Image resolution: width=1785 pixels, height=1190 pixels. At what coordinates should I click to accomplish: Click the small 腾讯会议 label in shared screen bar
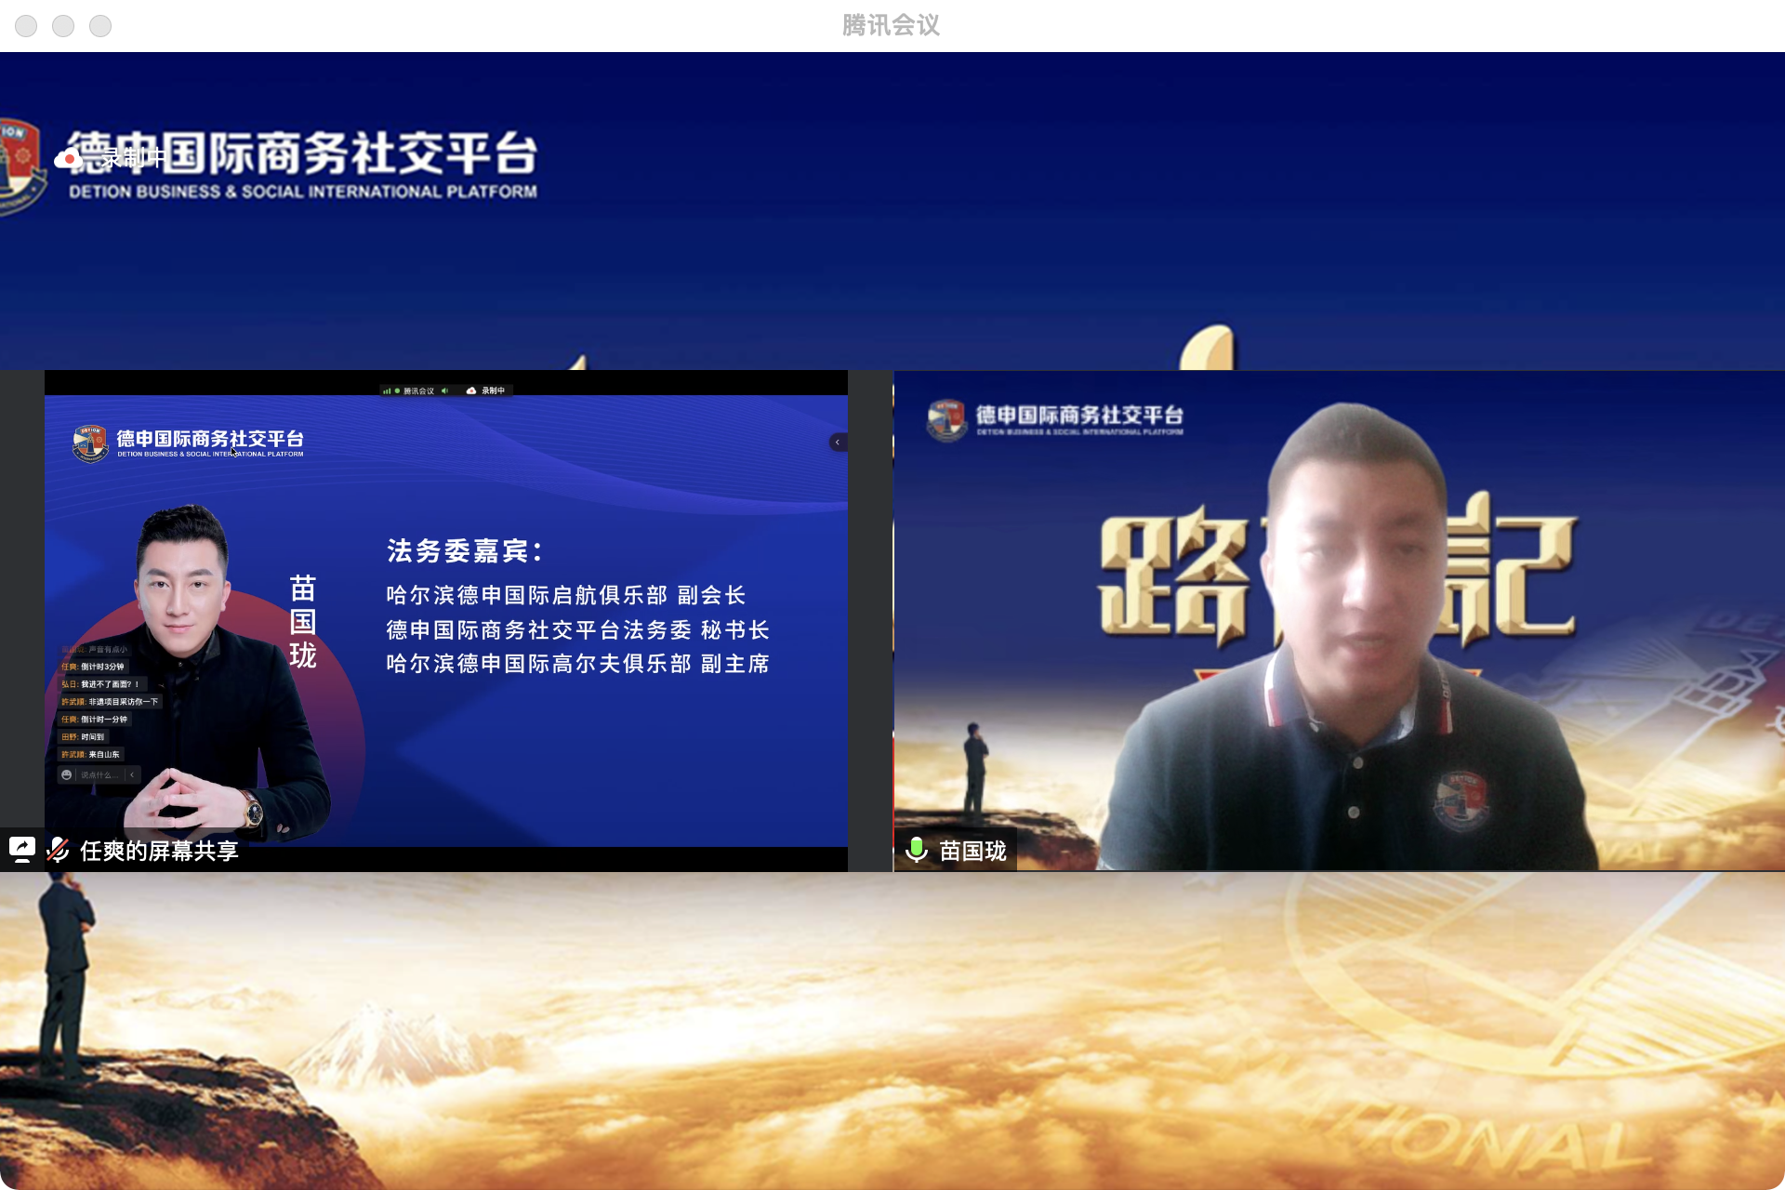(x=418, y=391)
